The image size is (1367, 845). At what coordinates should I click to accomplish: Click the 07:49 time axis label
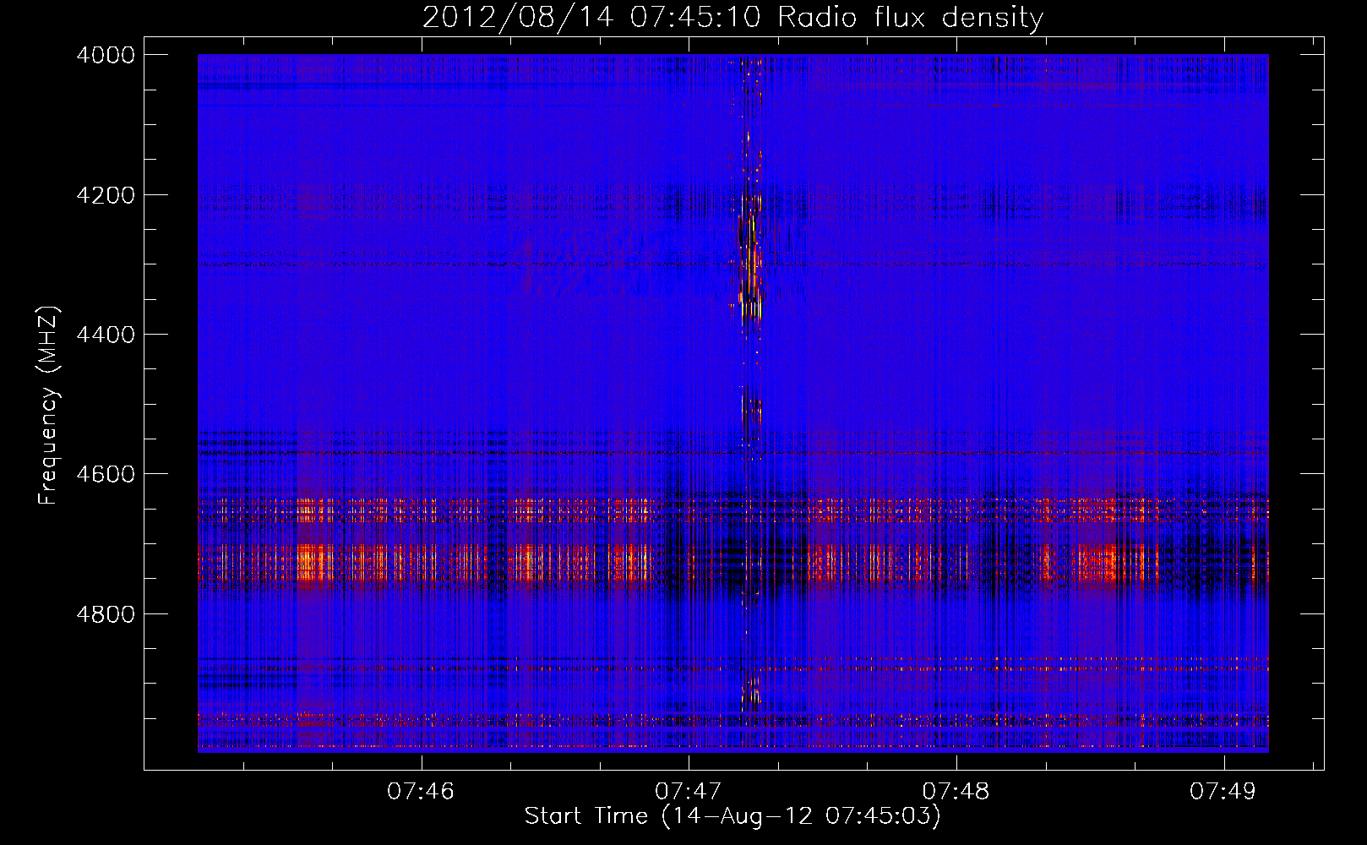coord(1223,792)
